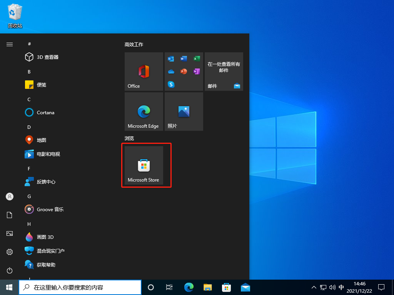Expand the Start menu hamburger
Screen dimensions: 394x295
click(9, 44)
